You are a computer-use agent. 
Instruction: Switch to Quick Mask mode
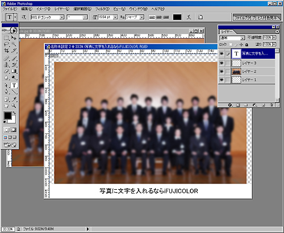pos(14,130)
